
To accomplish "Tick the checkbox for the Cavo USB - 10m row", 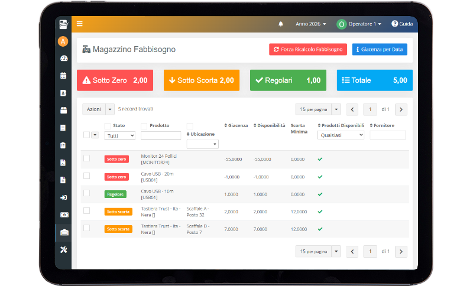I will point(86,193).
